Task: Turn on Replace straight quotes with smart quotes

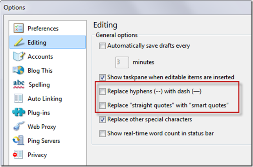Action: [x=103, y=105]
